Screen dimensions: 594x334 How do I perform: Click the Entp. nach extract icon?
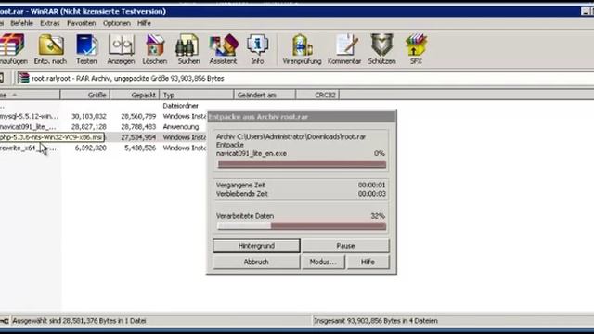tap(50, 45)
